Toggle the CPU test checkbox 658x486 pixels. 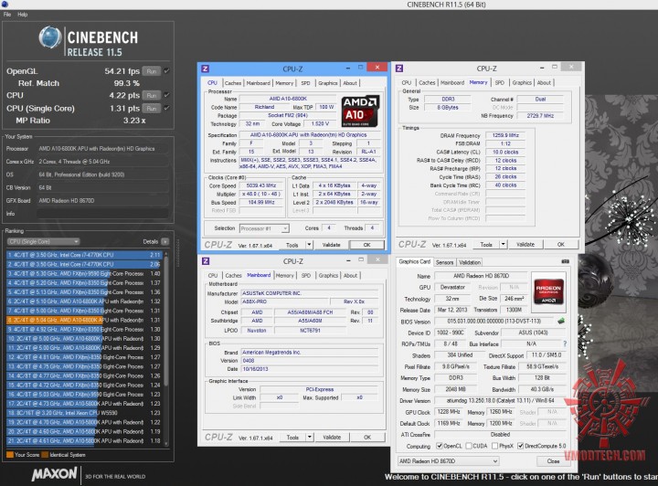166,95
